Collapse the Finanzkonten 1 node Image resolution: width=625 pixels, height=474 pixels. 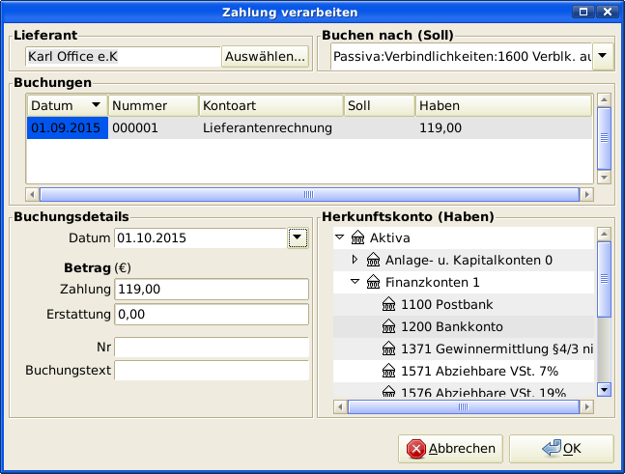[x=355, y=282]
